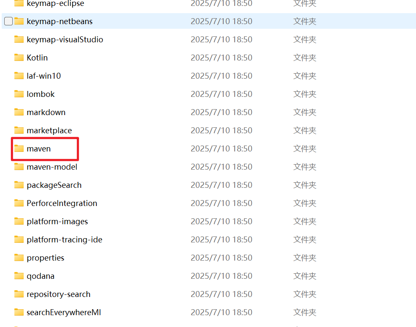Click the modified date of the Kotlin row
Image resolution: width=416 pixels, height=327 pixels.
point(222,58)
